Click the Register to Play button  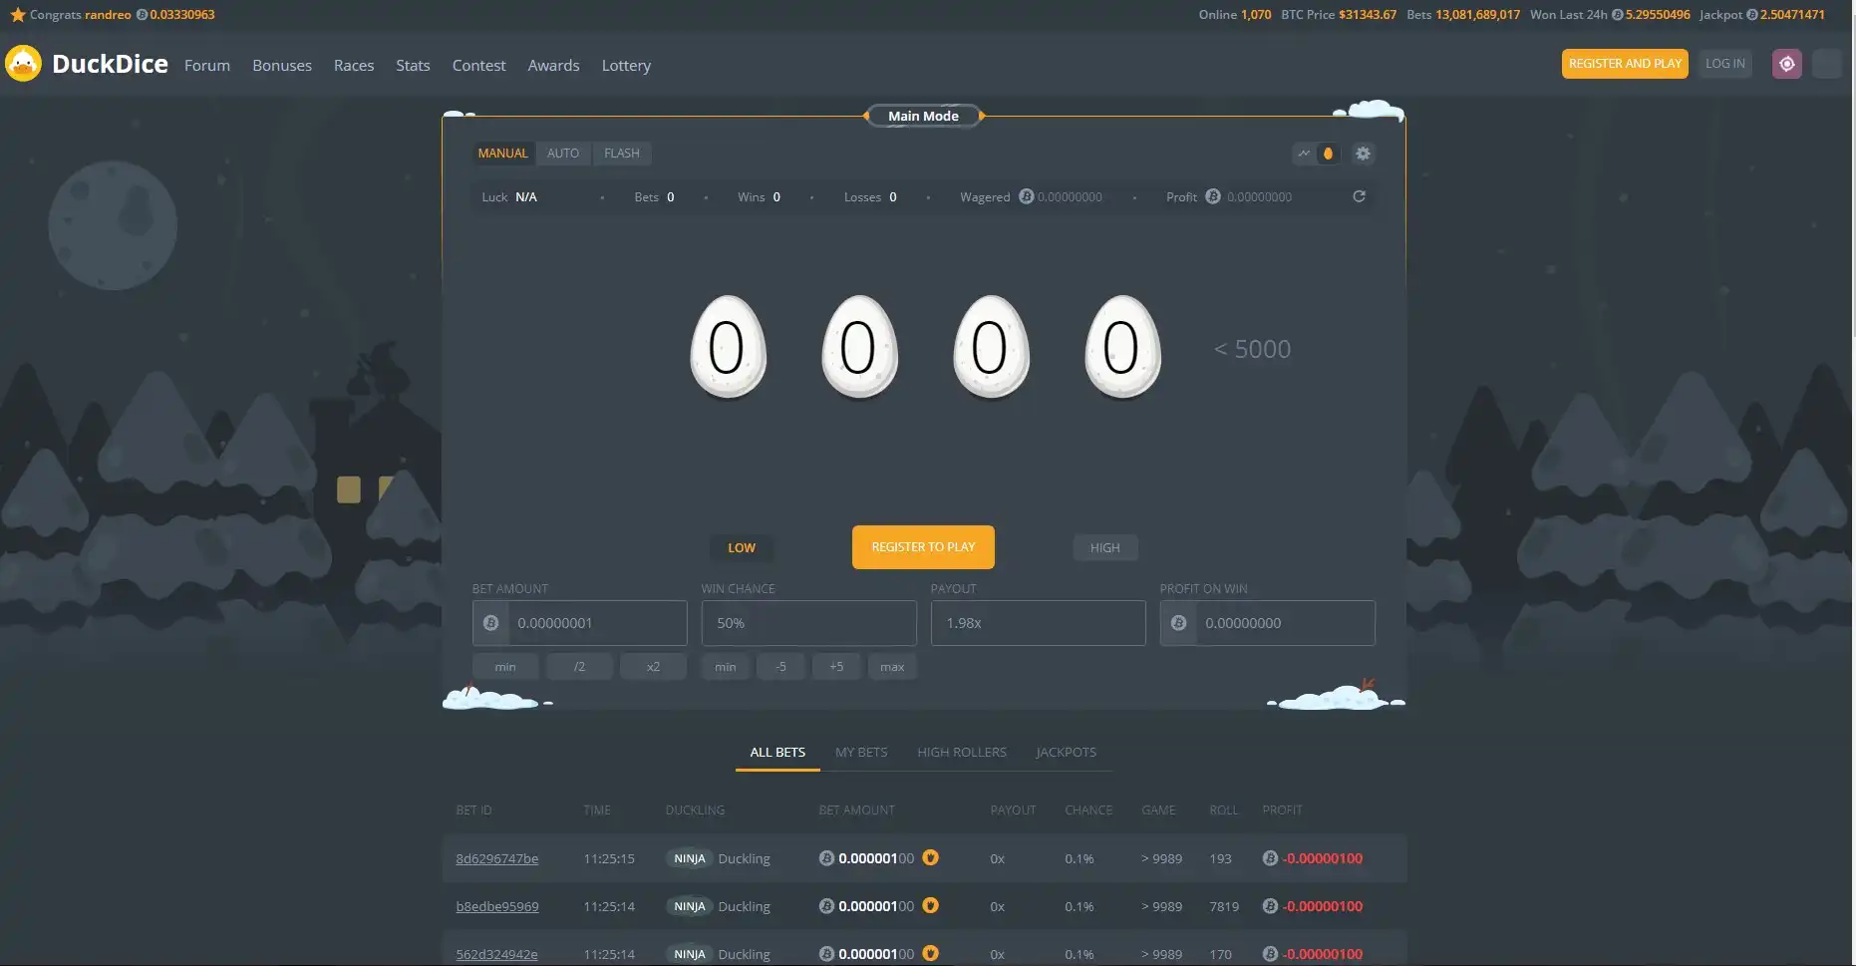(x=923, y=547)
